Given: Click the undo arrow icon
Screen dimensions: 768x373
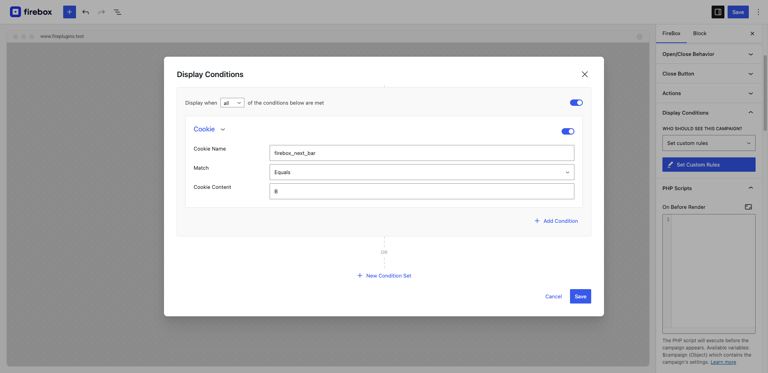Looking at the screenshot, I should (86, 12).
